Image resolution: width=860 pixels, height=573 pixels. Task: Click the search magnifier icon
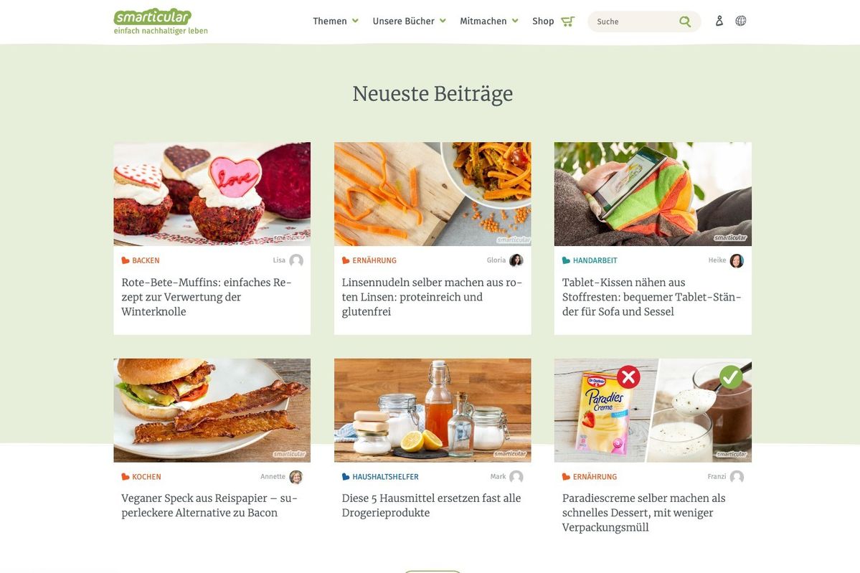[685, 22]
